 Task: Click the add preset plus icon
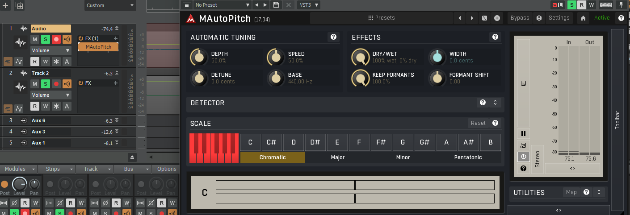(497, 18)
